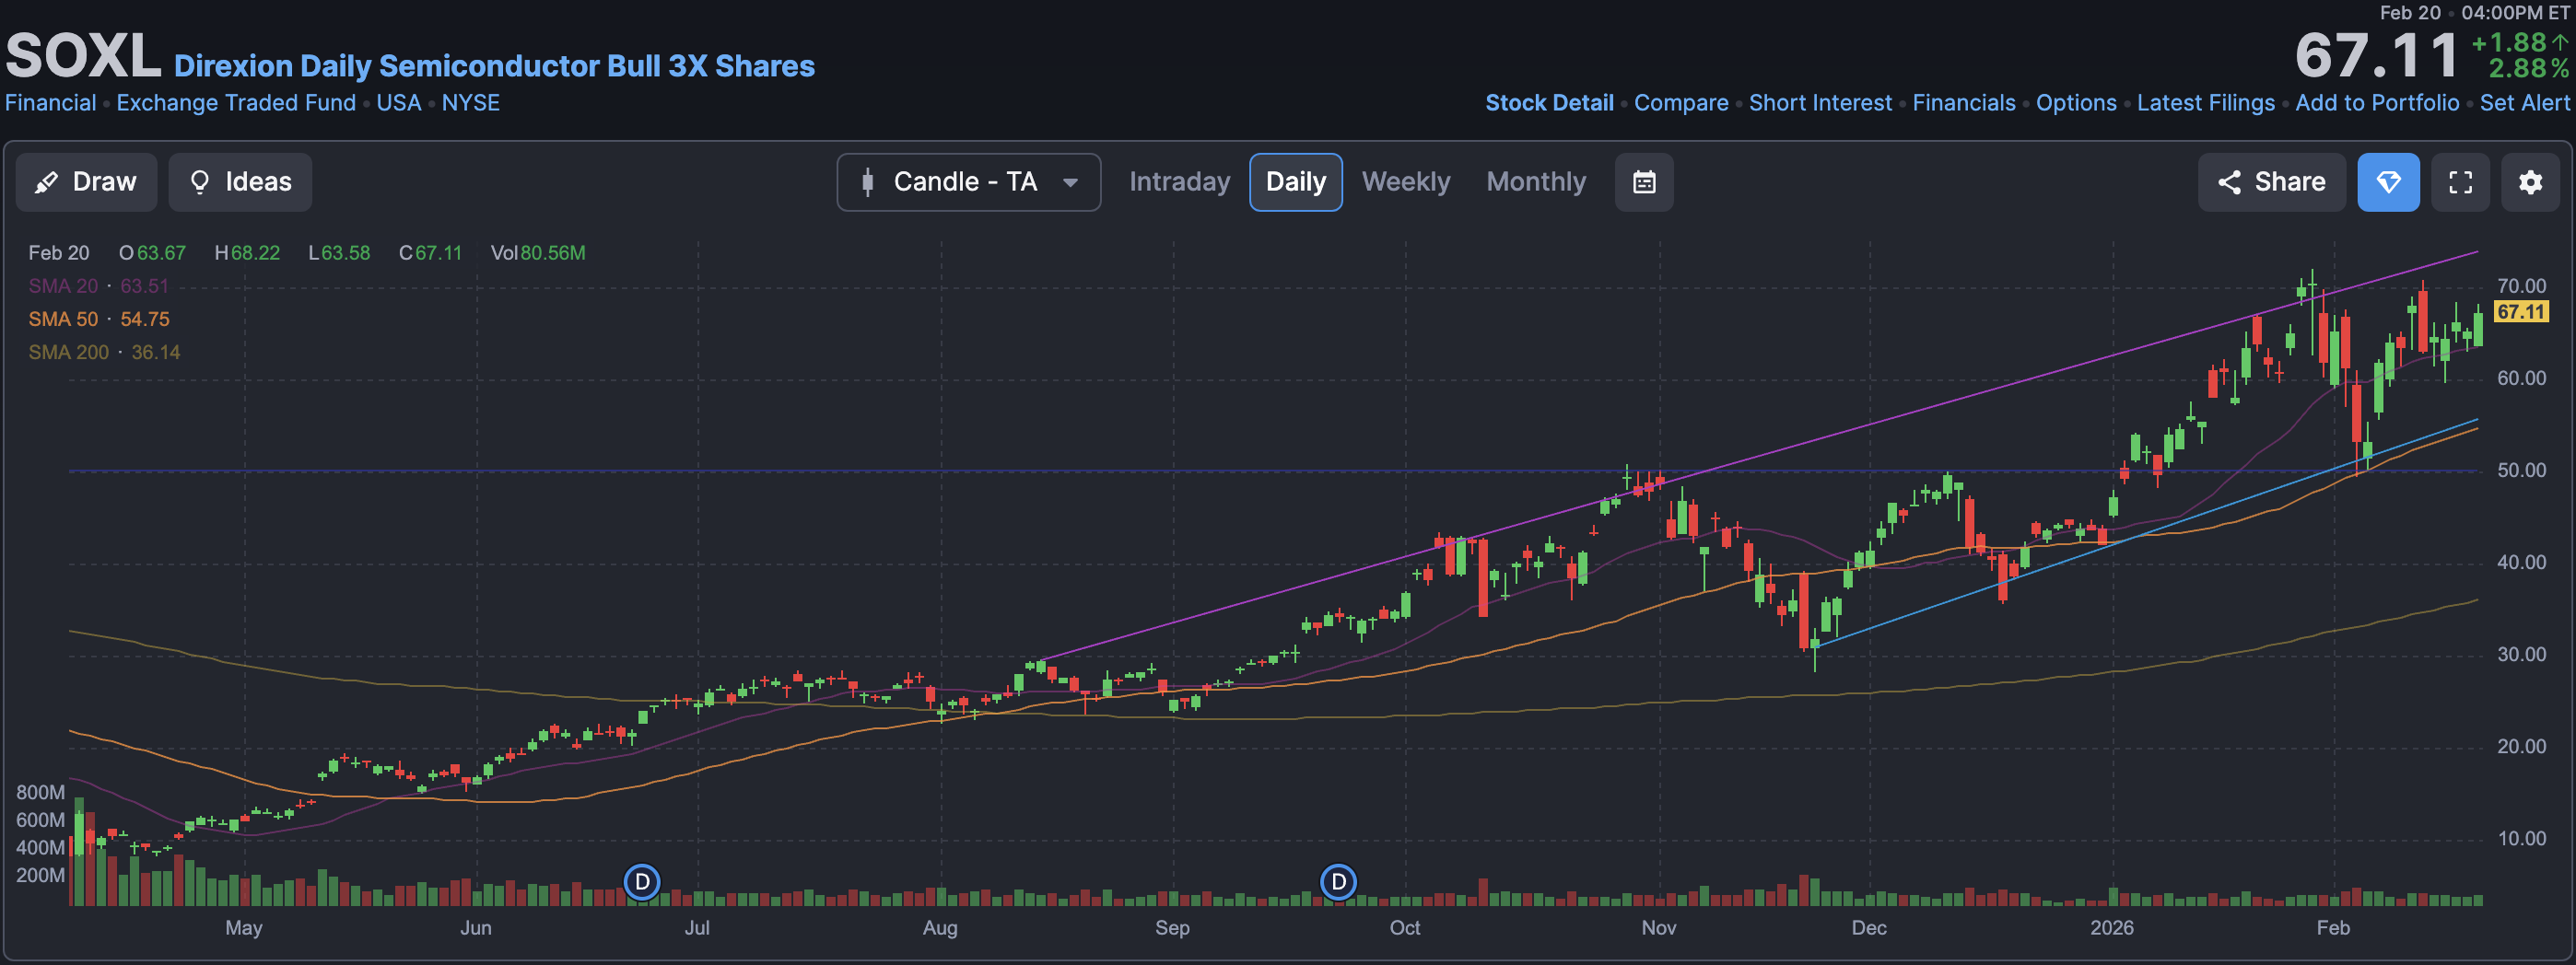The width and height of the screenshot is (2576, 965).
Task: Open the Draw tool
Action: pos(86,181)
